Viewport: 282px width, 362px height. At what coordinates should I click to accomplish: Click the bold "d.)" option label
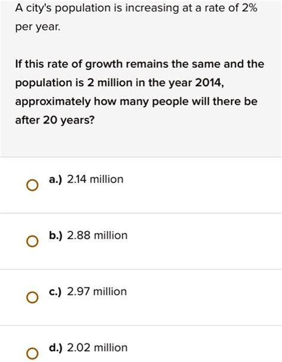coord(56,348)
